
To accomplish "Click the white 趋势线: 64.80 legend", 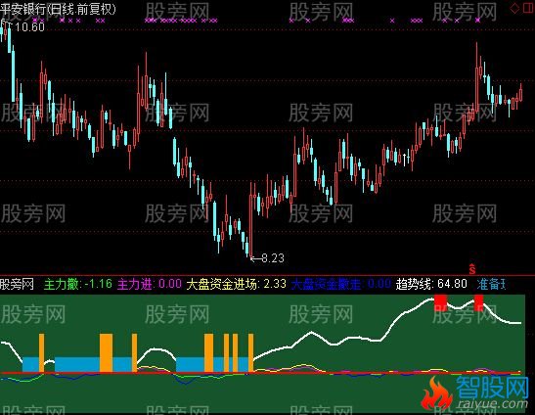I will (x=431, y=284).
